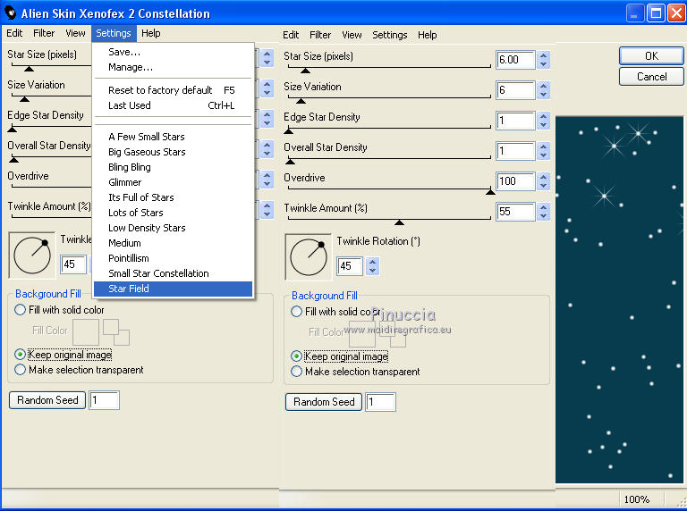
Task: Click right panel Edge Star Density field
Action: (x=515, y=121)
